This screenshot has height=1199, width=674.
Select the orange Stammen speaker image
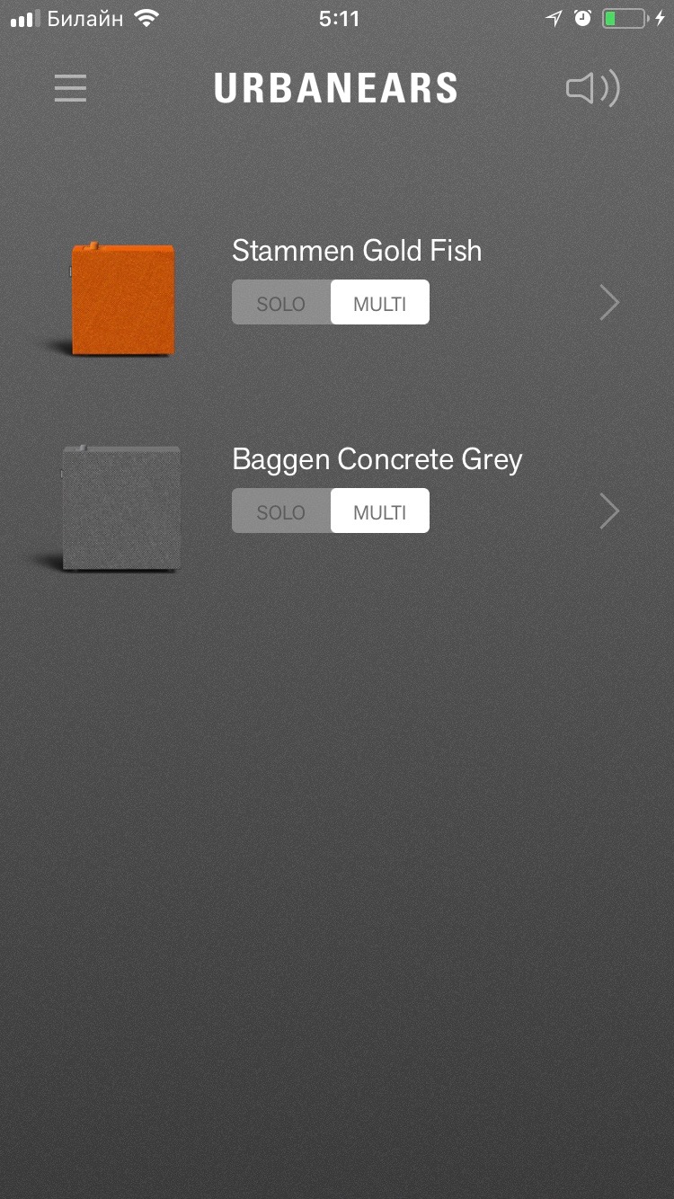click(x=121, y=299)
